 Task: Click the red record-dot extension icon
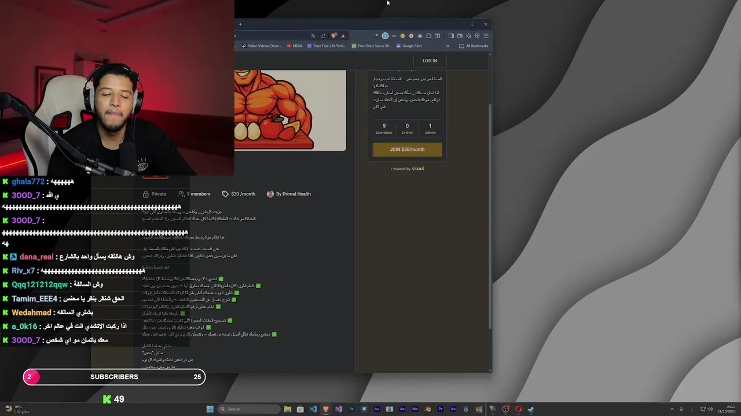411,36
